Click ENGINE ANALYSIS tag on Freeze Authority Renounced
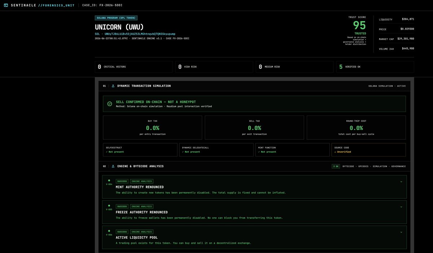Viewport: 433px width, 253px height. click(142, 206)
